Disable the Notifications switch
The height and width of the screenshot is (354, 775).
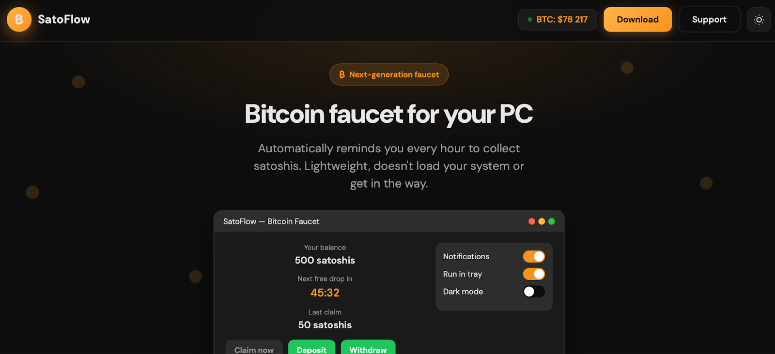[534, 256]
